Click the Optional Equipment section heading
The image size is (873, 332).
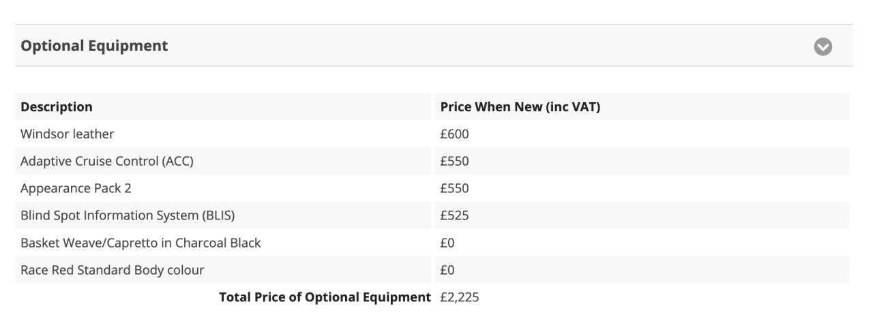point(94,46)
